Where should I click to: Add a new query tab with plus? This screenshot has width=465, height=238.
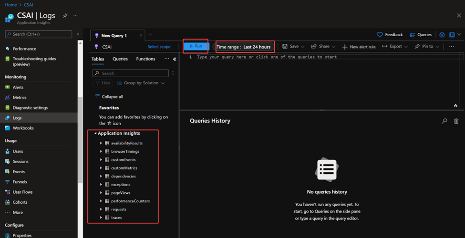pyautogui.click(x=150, y=35)
